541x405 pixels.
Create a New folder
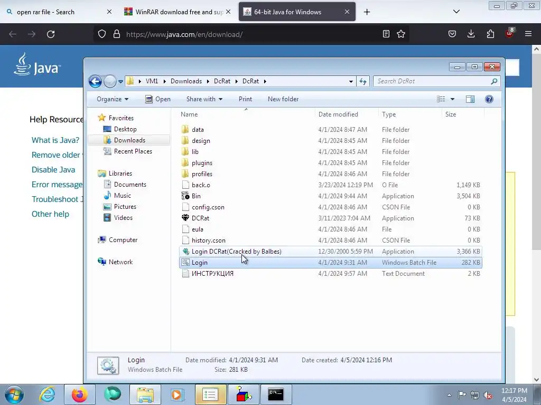click(283, 99)
